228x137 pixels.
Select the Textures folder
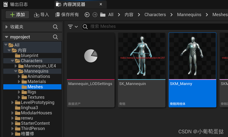pos(33,97)
